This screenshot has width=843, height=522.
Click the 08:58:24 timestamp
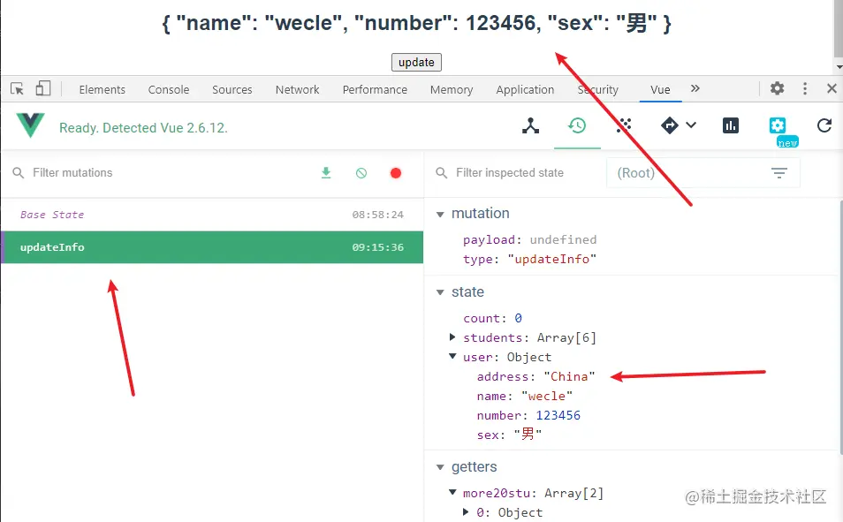pos(377,215)
